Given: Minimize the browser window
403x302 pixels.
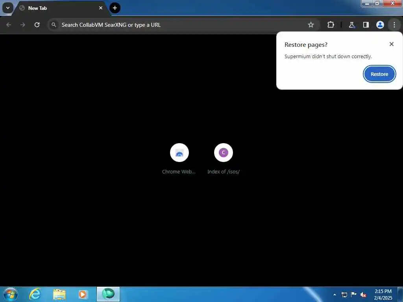Looking at the screenshot, I should (367, 3).
